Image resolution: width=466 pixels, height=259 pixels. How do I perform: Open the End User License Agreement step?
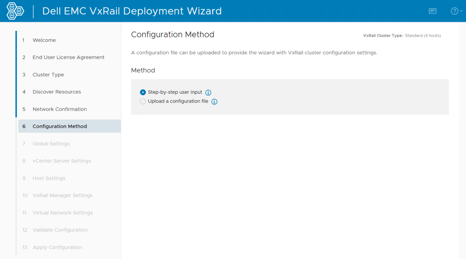tap(68, 57)
